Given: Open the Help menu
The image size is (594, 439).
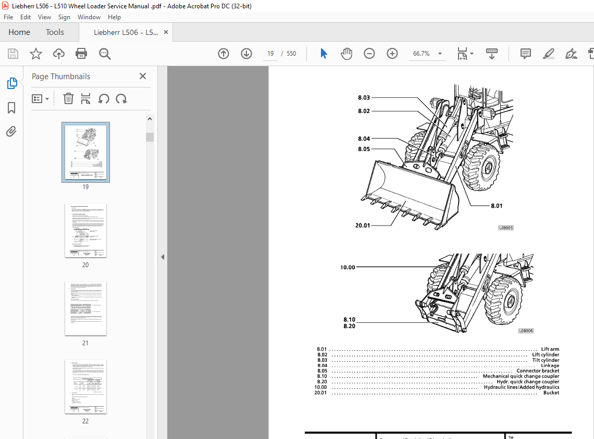Looking at the screenshot, I should [x=114, y=17].
